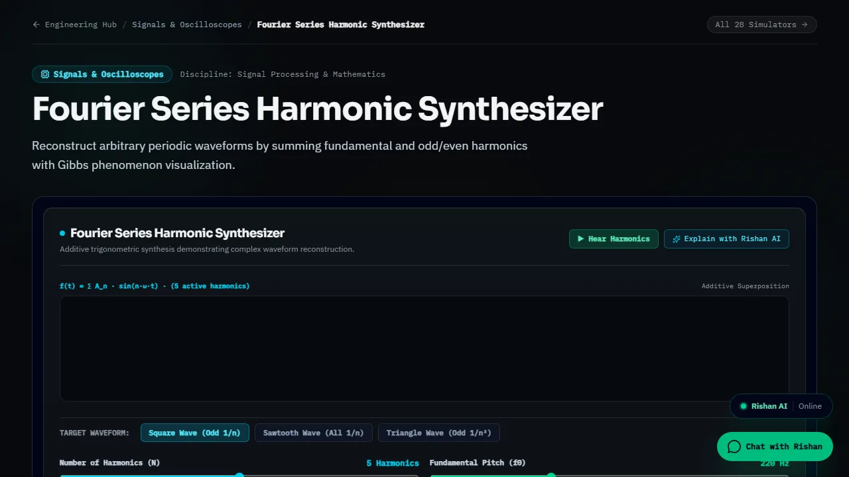Click the 'Additive Superposition' label

pos(746,286)
